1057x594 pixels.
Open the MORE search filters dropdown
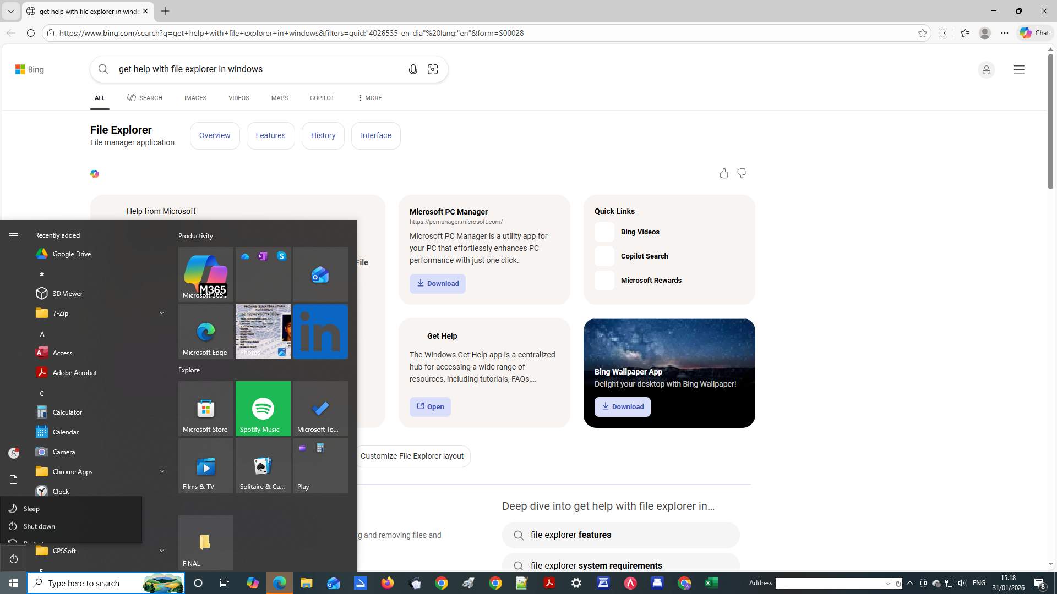click(x=369, y=98)
